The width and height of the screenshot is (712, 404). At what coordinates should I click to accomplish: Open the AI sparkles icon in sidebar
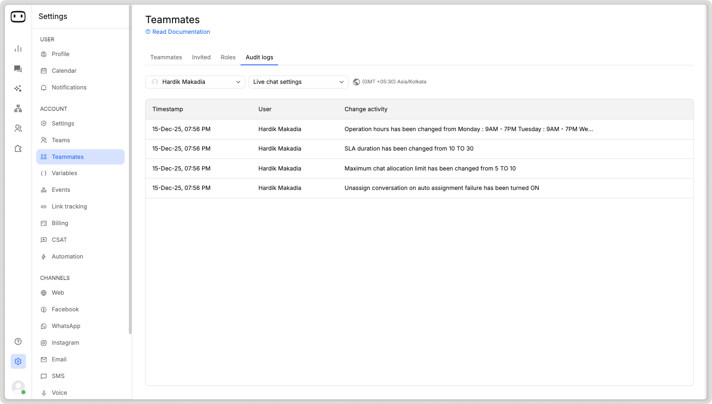[18, 88]
